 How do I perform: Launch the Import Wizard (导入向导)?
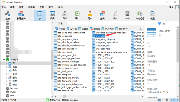(x=108, y=29)
